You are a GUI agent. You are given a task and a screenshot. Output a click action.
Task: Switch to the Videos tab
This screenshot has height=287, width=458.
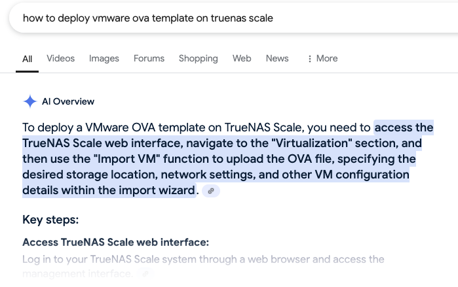(x=61, y=59)
